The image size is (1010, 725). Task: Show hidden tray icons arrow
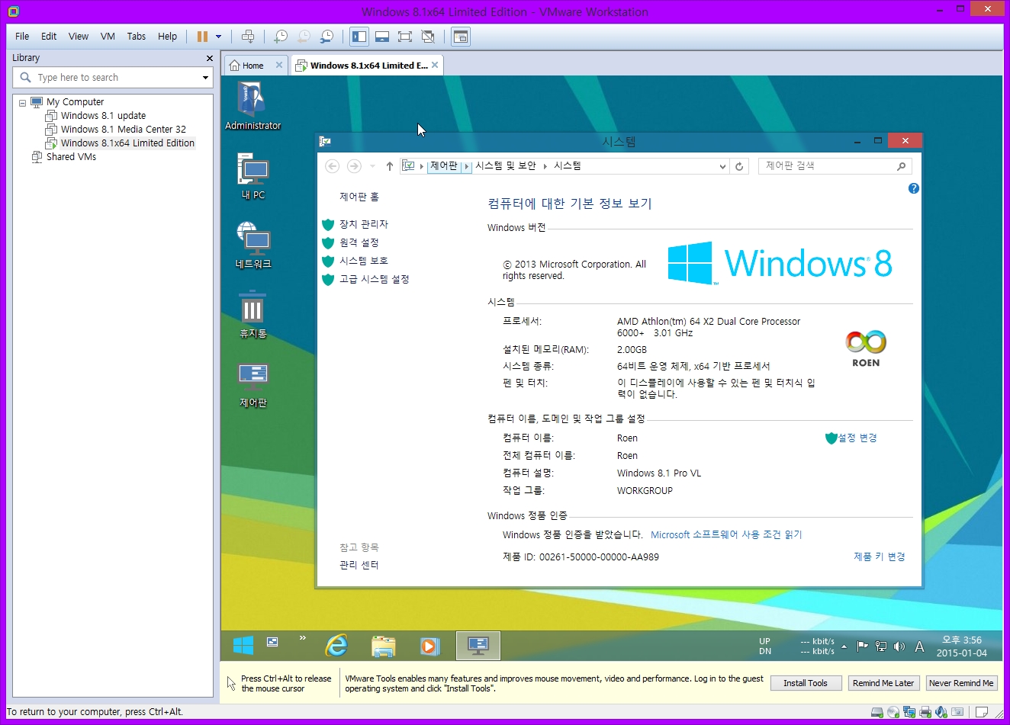(x=844, y=646)
